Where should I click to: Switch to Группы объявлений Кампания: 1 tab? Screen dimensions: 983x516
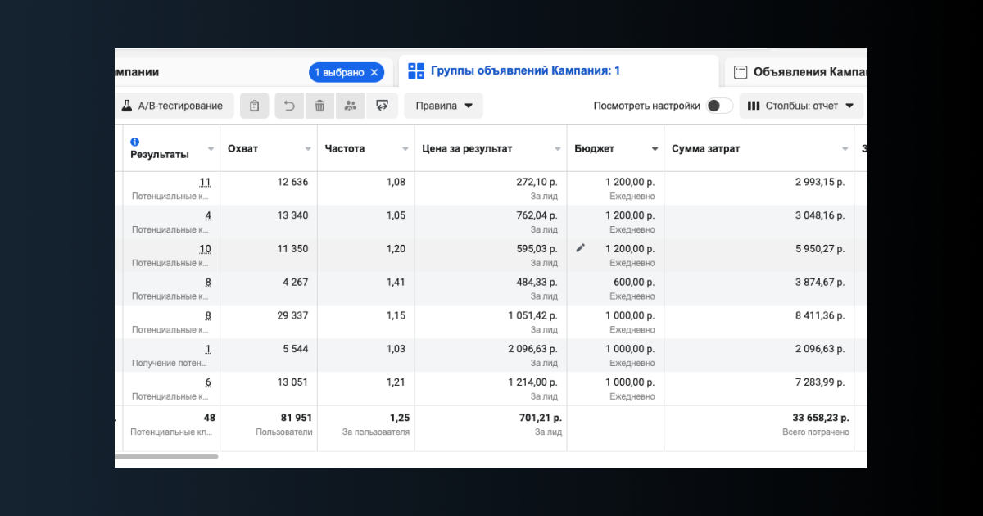coord(525,71)
